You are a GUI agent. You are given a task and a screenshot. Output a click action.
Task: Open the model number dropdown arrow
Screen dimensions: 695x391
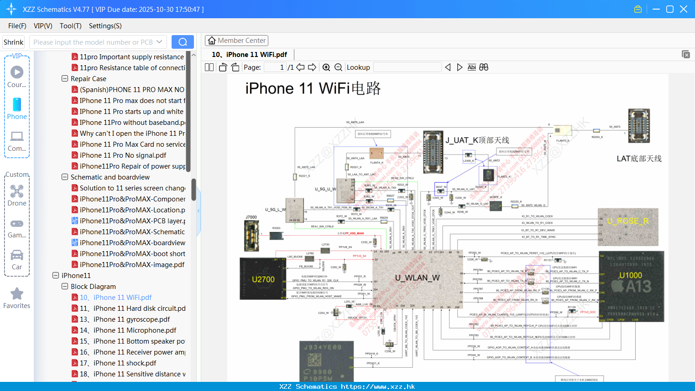pos(159,42)
